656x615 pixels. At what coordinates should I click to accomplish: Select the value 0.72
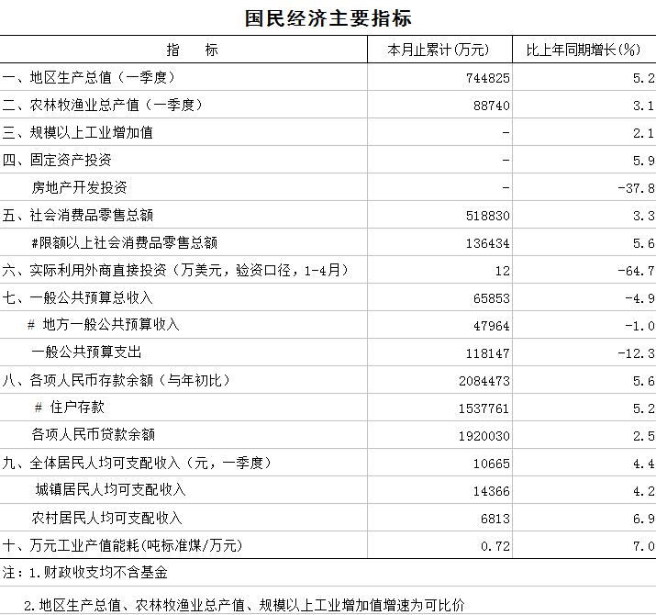tap(495, 547)
